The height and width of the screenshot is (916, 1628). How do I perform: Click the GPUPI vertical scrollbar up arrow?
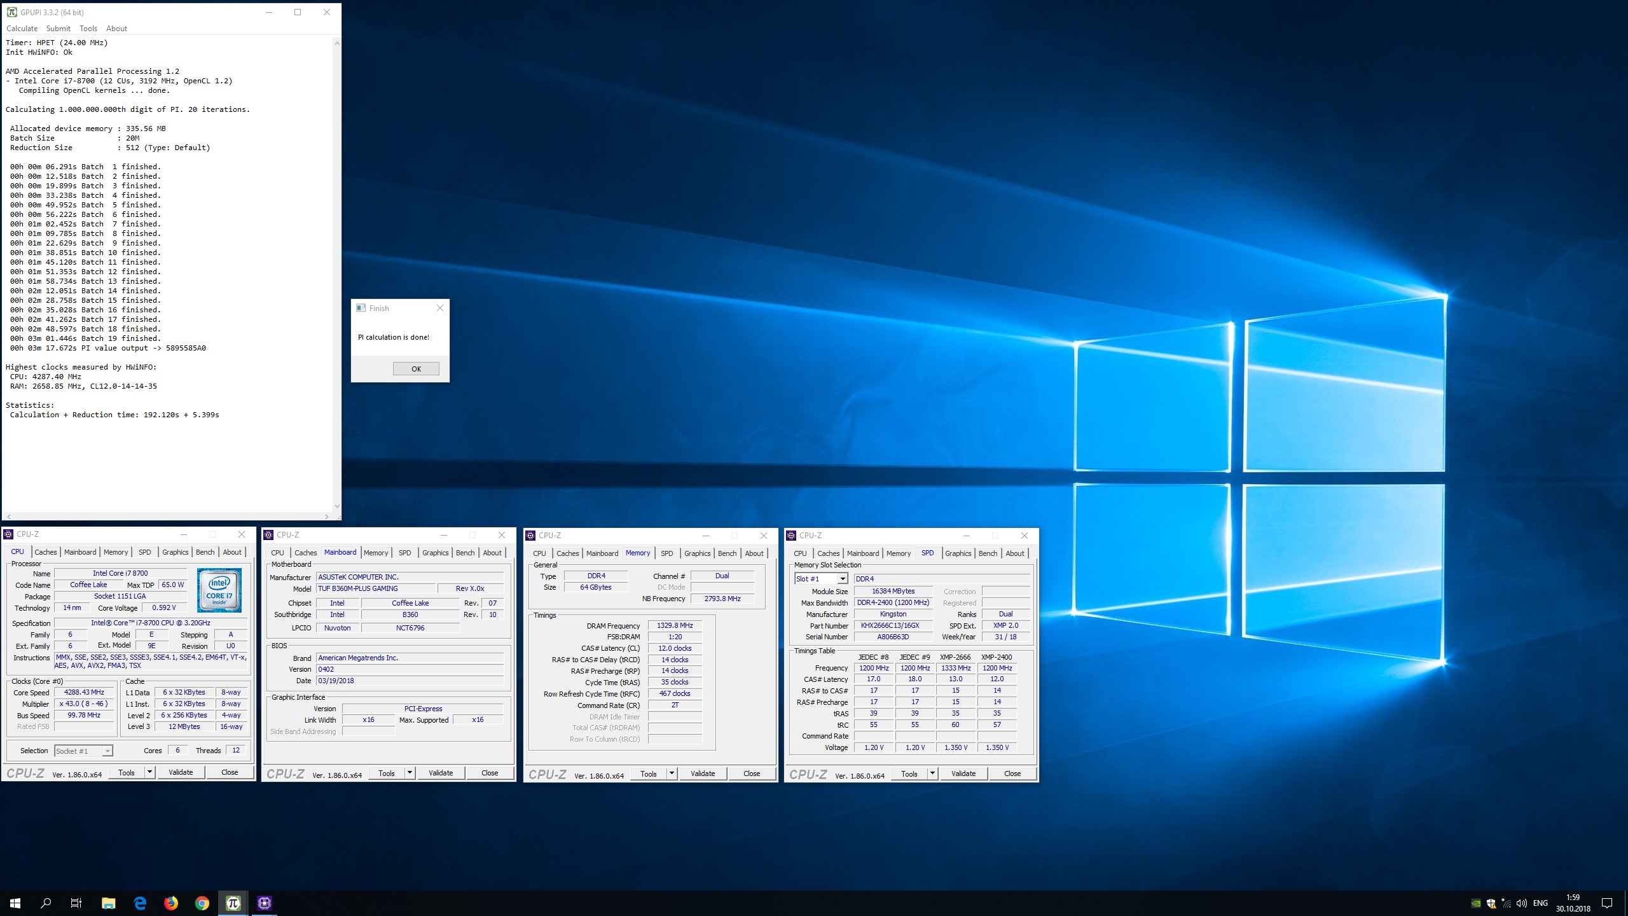pyautogui.click(x=336, y=43)
